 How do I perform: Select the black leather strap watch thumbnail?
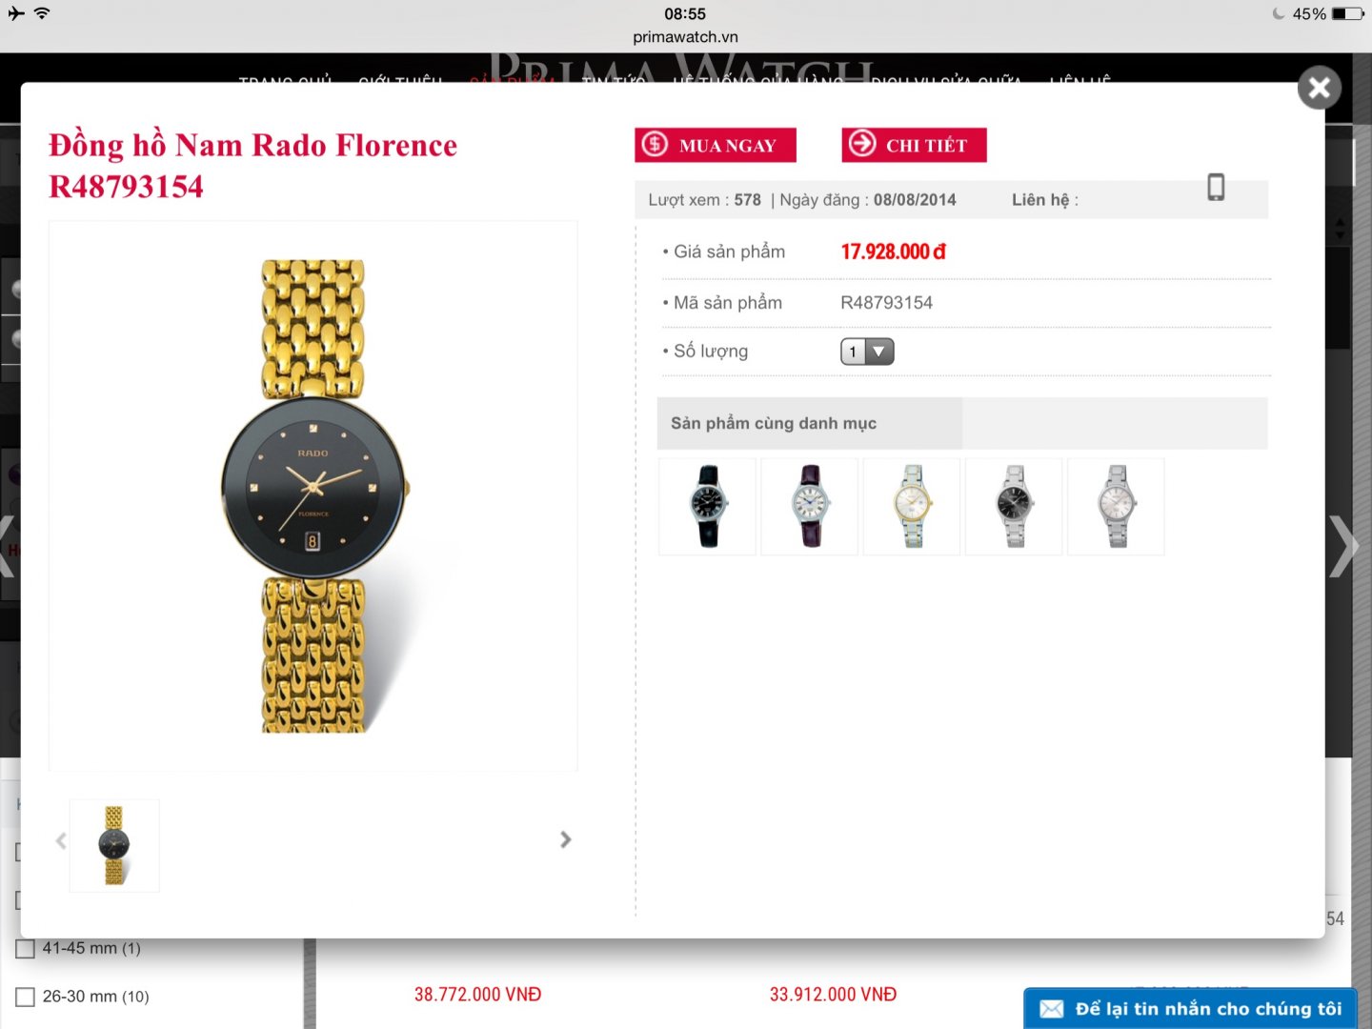click(x=708, y=506)
